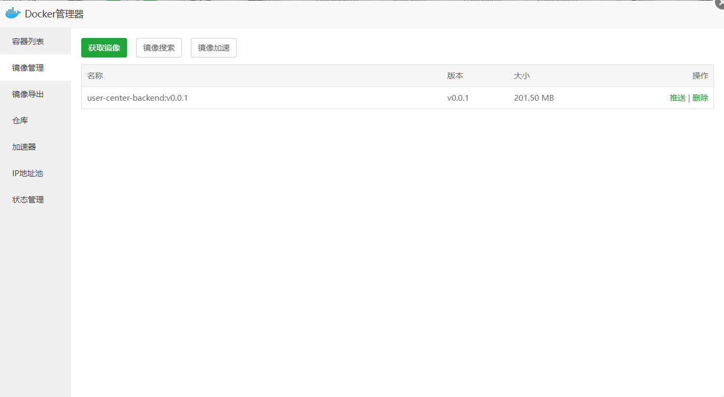The width and height of the screenshot is (724, 397).
Task: Switch to 加速器 settings
Action: [x=35, y=147]
